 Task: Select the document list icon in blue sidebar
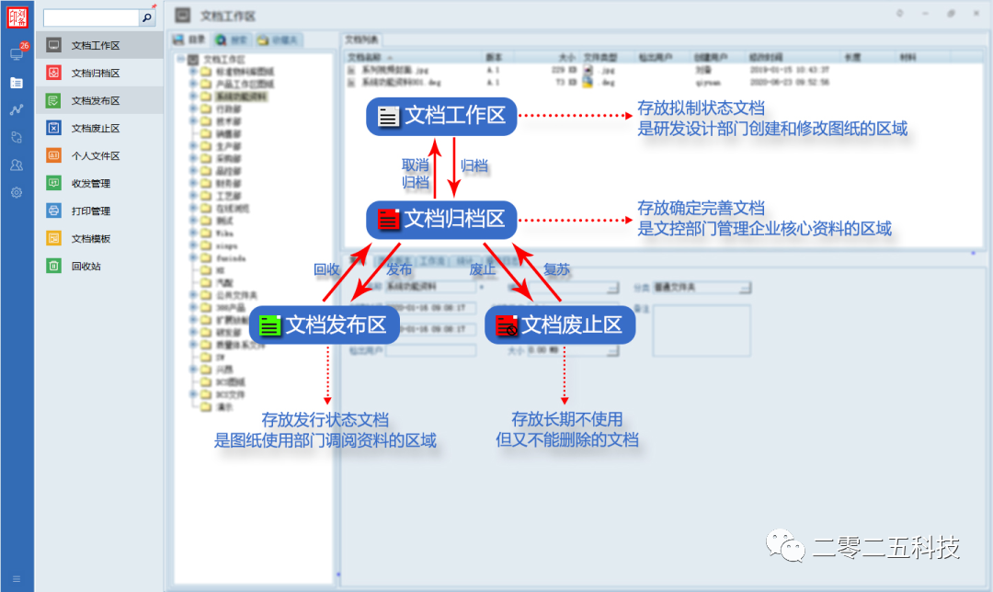pyautogui.click(x=17, y=82)
